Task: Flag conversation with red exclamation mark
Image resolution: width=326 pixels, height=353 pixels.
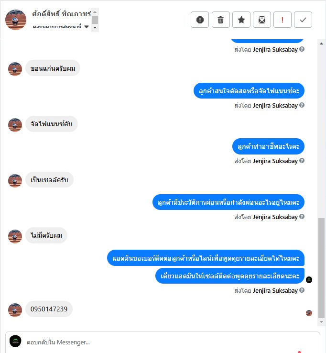Action: [283, 20]
